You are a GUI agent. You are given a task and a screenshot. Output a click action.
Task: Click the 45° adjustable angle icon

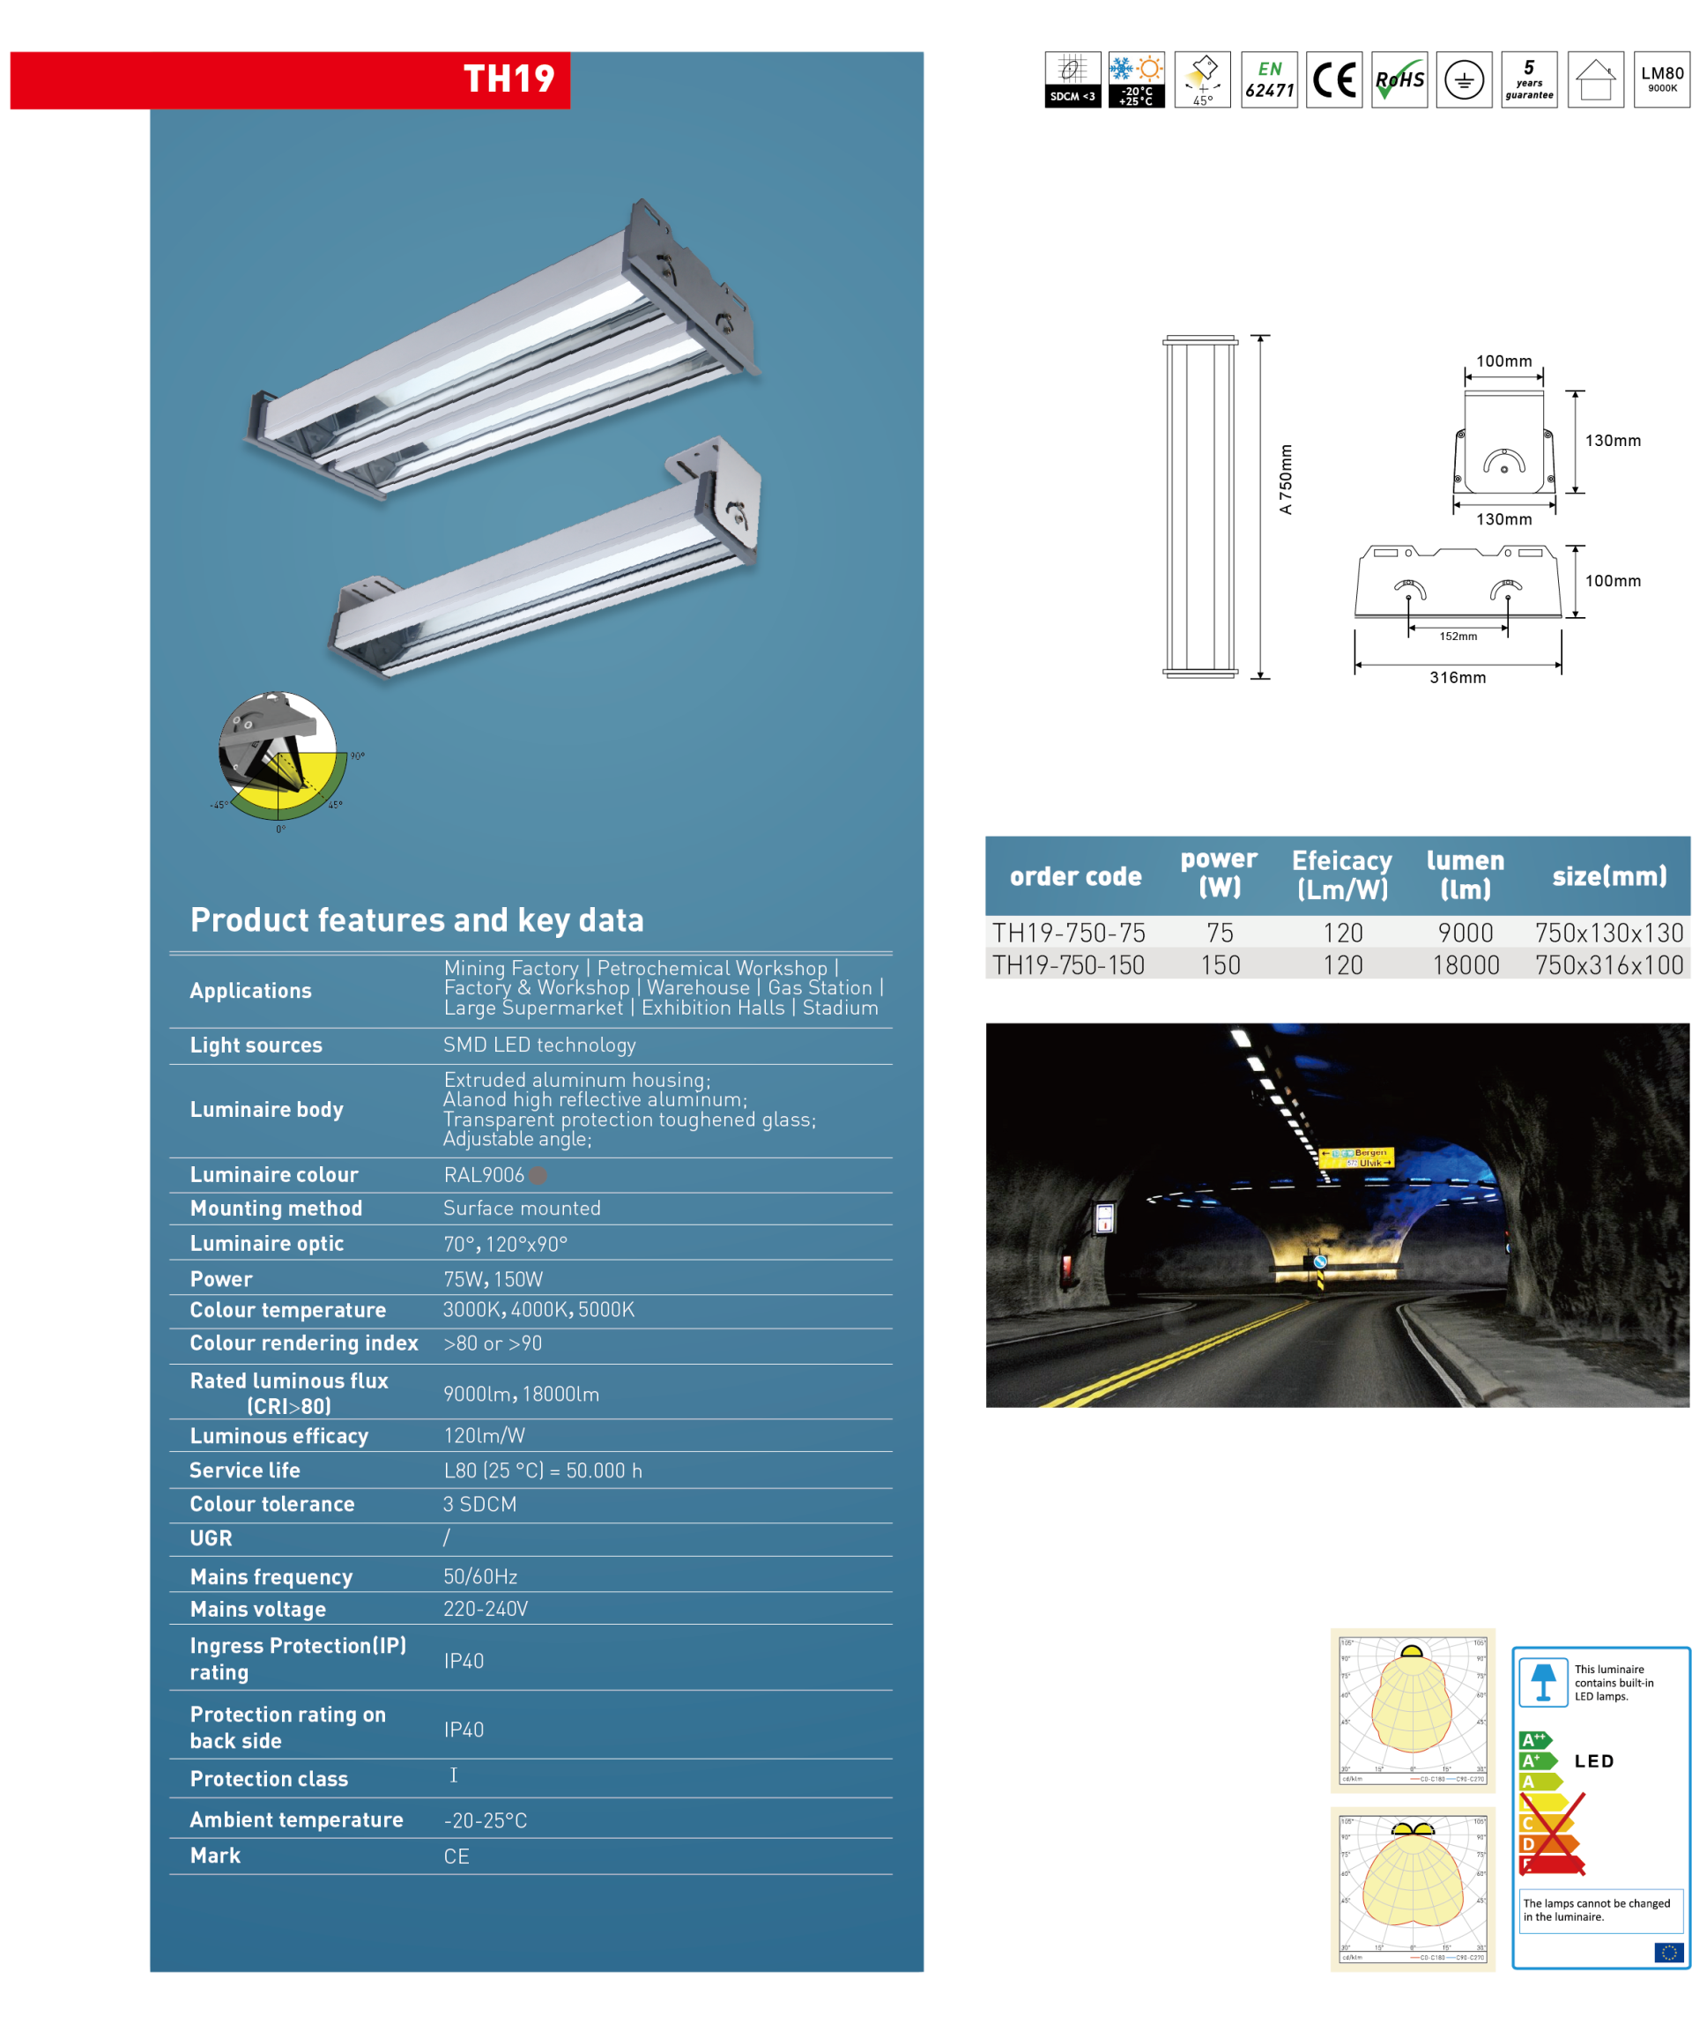point(1201,79)
